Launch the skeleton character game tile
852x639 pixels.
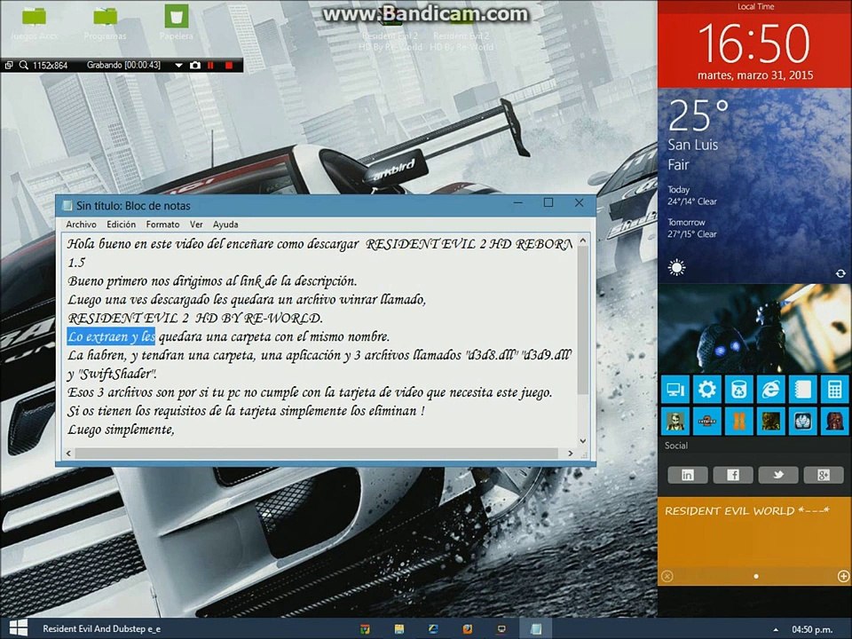coord(675,421)
